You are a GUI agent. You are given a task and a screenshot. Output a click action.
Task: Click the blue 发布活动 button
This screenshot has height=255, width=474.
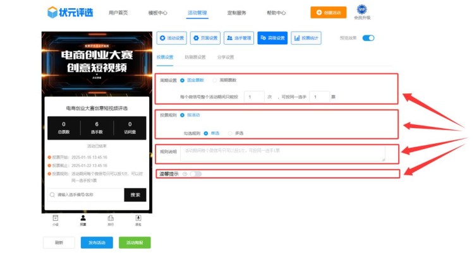click(97, 242)
